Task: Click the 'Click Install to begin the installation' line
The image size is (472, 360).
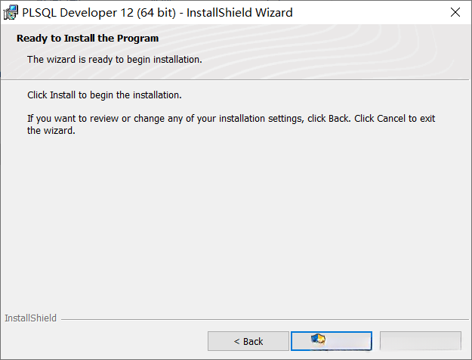Action: 104,96
